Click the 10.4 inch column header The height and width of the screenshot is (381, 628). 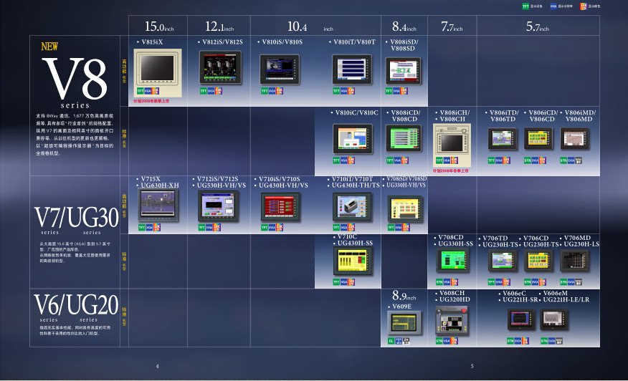pyautogui.click(x=310, y=26)
